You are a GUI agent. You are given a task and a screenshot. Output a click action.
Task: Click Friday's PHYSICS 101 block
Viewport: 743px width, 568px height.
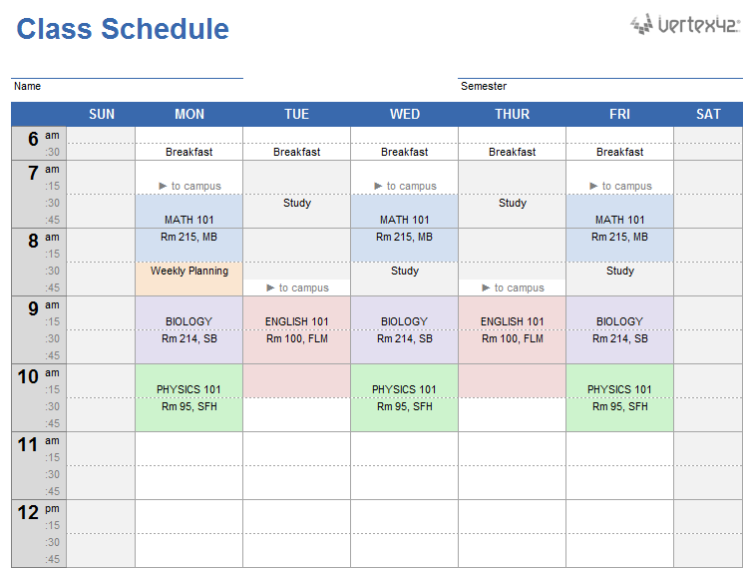620,397
